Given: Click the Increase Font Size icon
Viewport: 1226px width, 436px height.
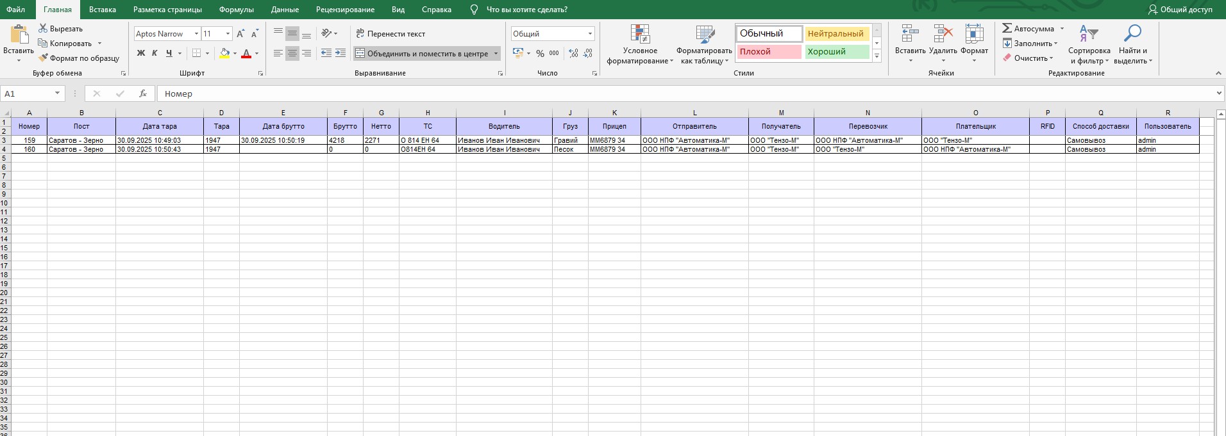Looking at the screenshot, I should (x=240, y=34).
